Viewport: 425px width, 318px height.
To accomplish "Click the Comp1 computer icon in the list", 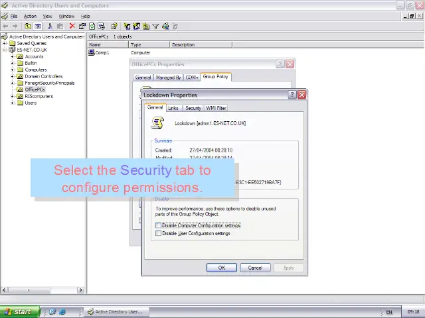I will [92, 52].
